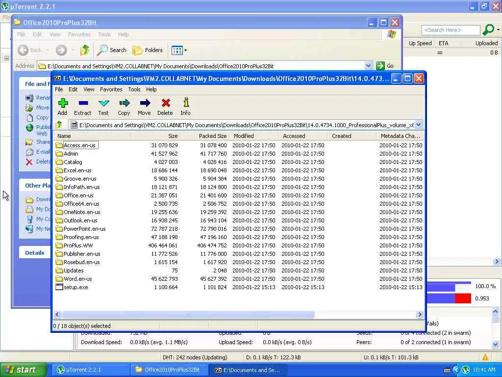Click the Copy task icon in Explorer sidebar
Viewport: 502px width, 377px height.
(x=29, y=117)
